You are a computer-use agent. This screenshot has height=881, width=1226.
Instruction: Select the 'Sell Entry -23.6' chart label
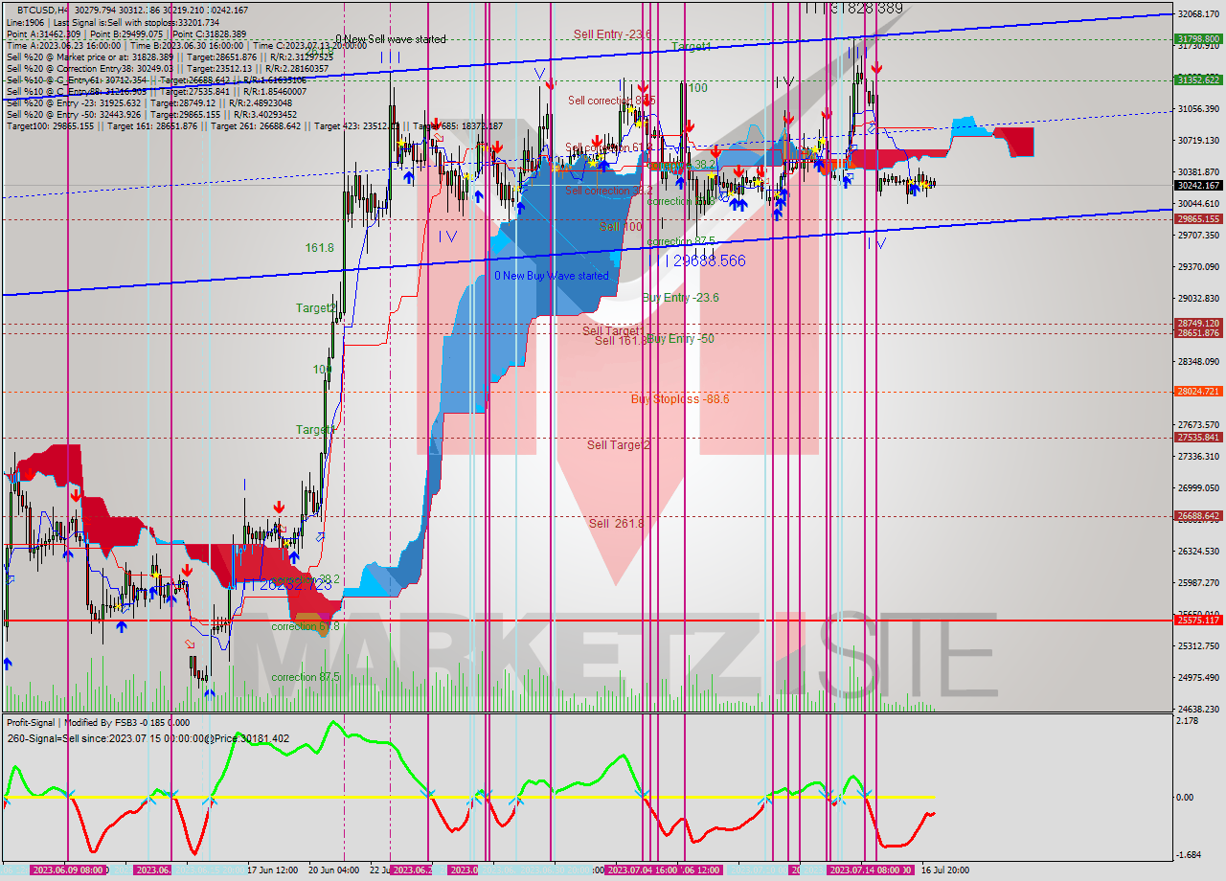pyautogui.click(x=612, y=34)
